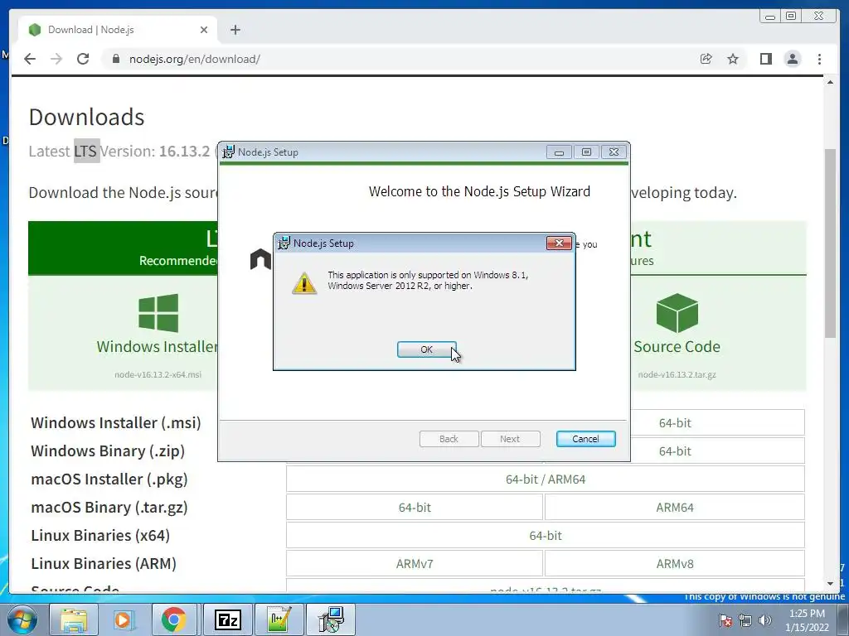Open Notepad++ from the taskbar
Viewport: 849px width, 636px height.
click(279, 619)
